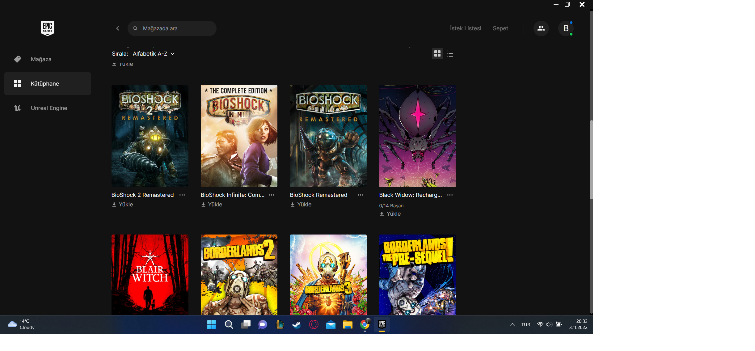Open Google Chrome from the taskbar
The width and height of the screenshot is (755, 351).
(x=365, y=324)
